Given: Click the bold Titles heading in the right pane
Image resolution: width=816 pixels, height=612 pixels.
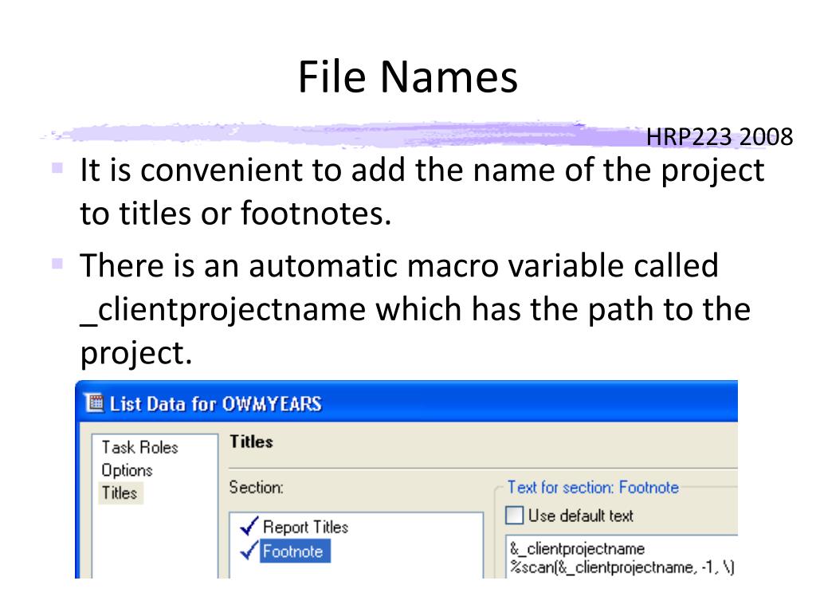Looking at the screenshot, I should [x=251, y=441].
